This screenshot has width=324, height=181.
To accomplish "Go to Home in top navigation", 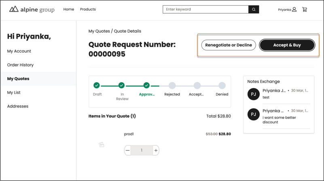I will 69,9.
